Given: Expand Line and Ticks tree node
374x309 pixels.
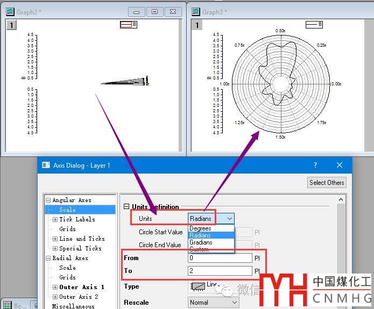Looking at the screenshot, I should [x=55, y=239].
